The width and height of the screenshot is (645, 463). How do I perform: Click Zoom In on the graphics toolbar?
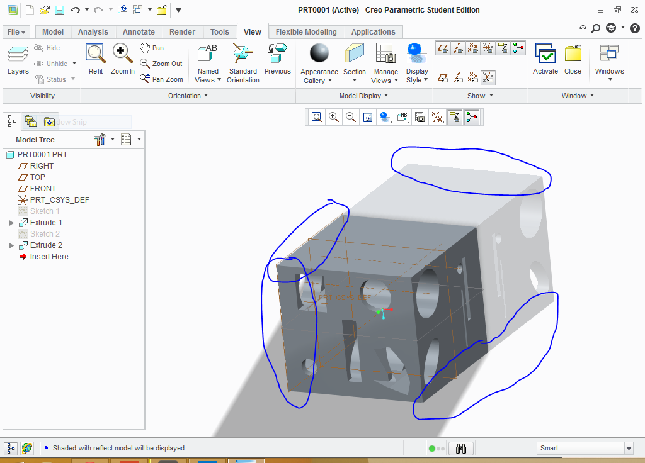point(334,118)
